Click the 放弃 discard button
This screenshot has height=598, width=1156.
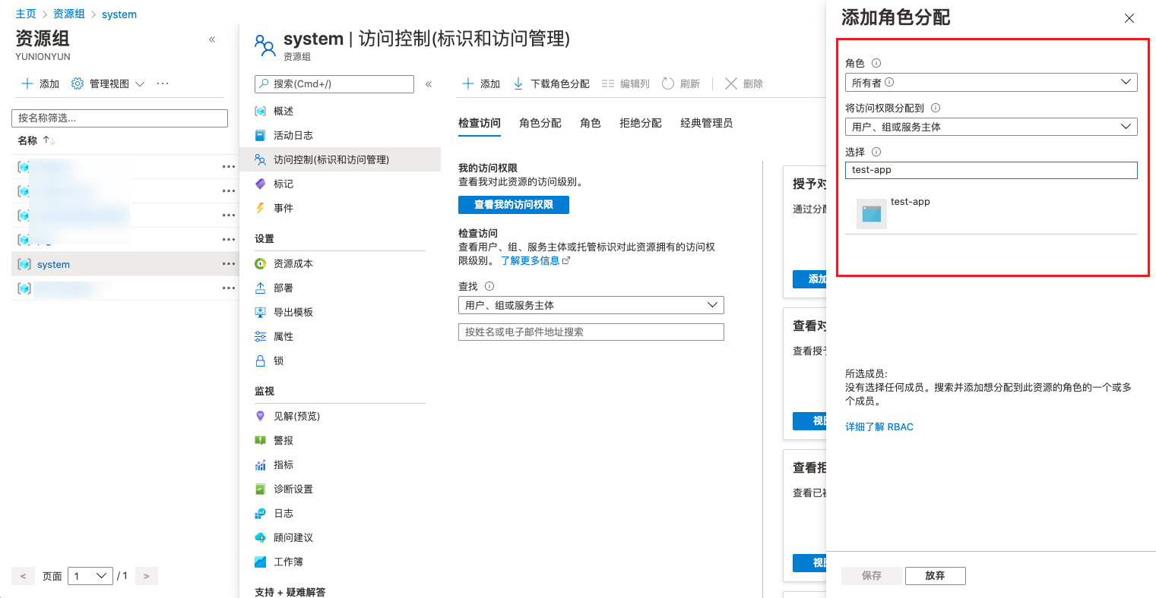tap(935, 576)
